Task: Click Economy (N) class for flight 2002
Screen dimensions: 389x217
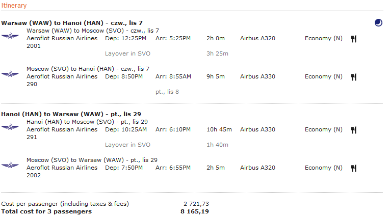Action: pyautogui.click(x=324, y=168)
